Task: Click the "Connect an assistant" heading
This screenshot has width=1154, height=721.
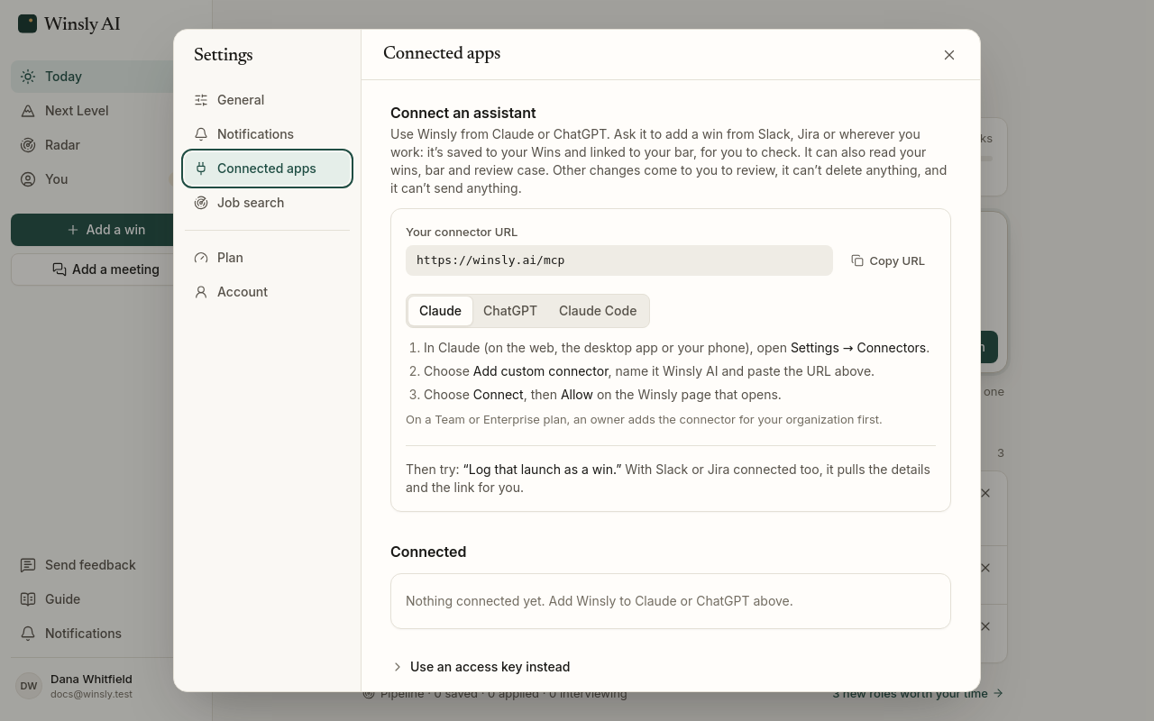Action: click(463, 113)
